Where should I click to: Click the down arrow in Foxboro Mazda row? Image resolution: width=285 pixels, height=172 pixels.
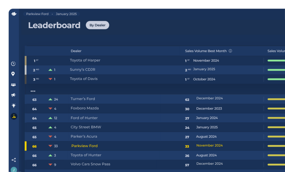point(50,109)
